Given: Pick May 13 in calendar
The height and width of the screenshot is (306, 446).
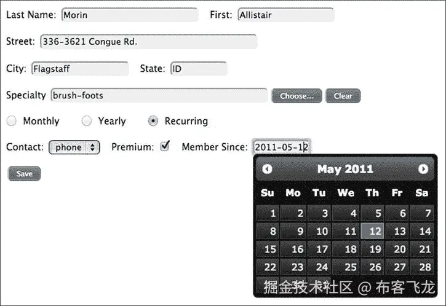Looking at the screenshot, I should tap(397, 231).
